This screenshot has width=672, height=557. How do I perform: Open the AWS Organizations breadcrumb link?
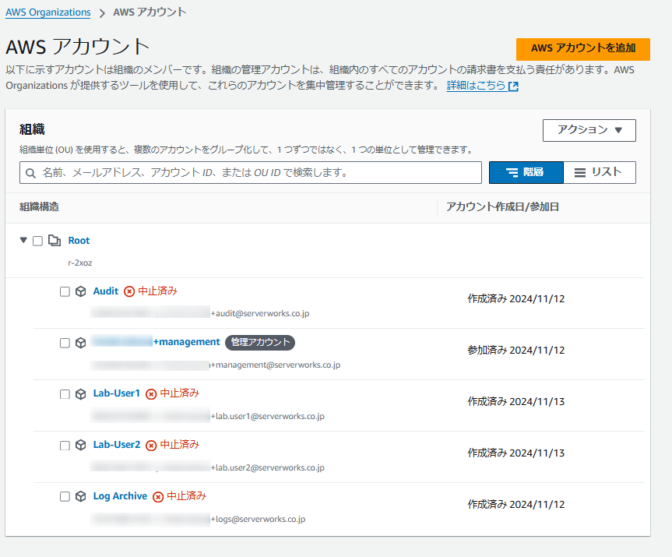pos(48,12)
